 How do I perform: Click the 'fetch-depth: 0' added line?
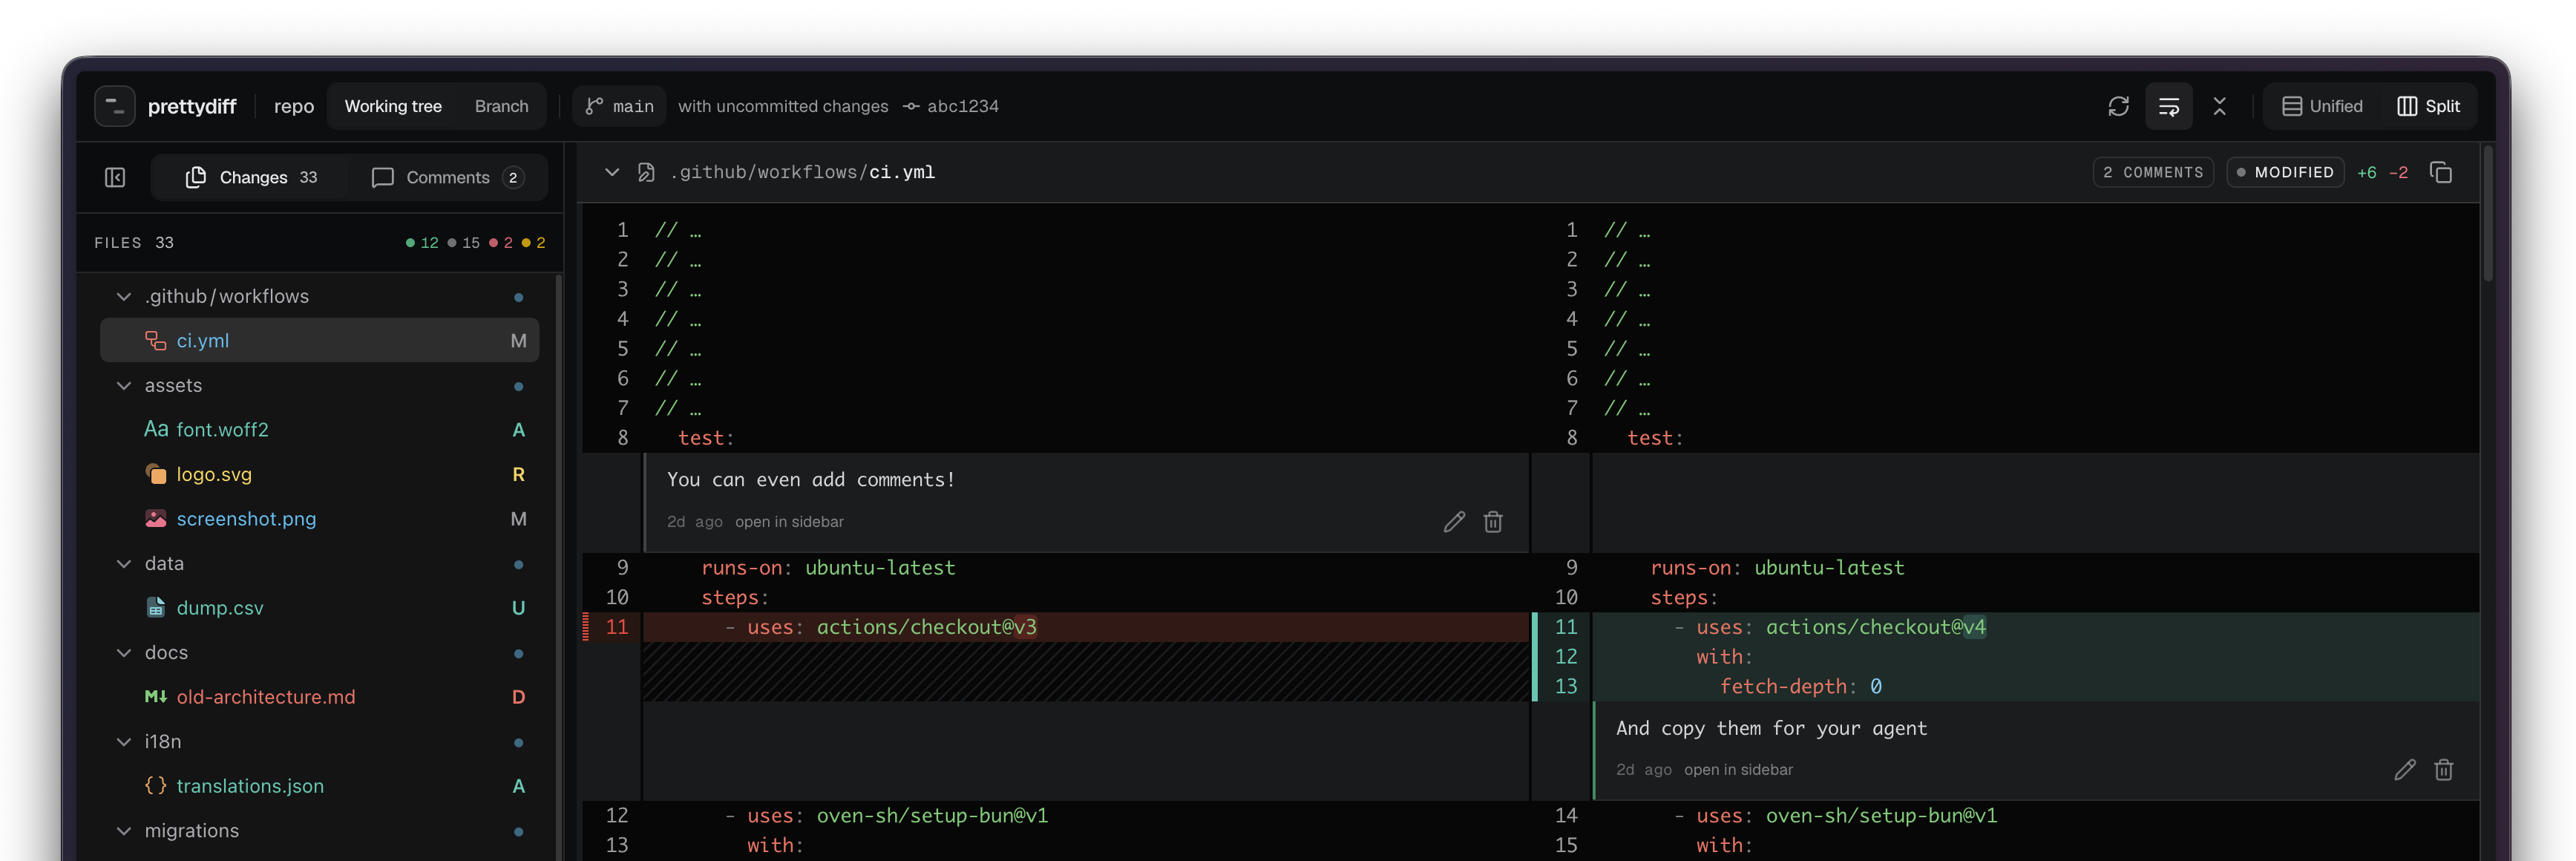2034,686
